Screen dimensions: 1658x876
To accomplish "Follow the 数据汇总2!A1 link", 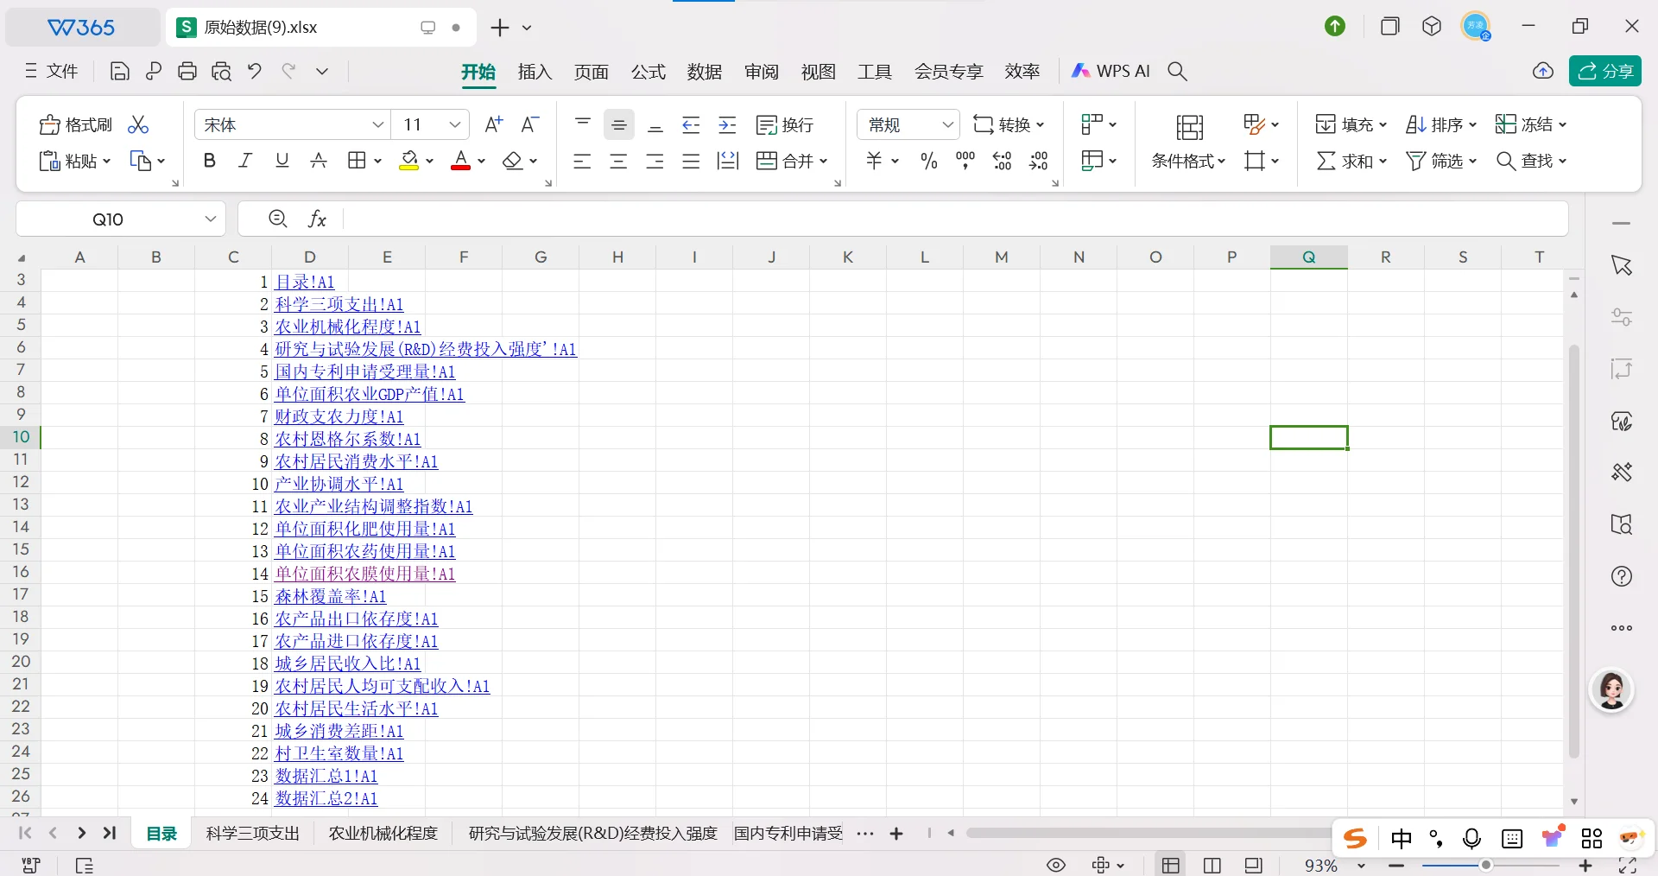I will tap(326, 798).
